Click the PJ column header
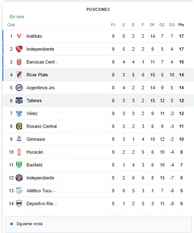Screen dimensions: 194x233 (x=113, y=25)
